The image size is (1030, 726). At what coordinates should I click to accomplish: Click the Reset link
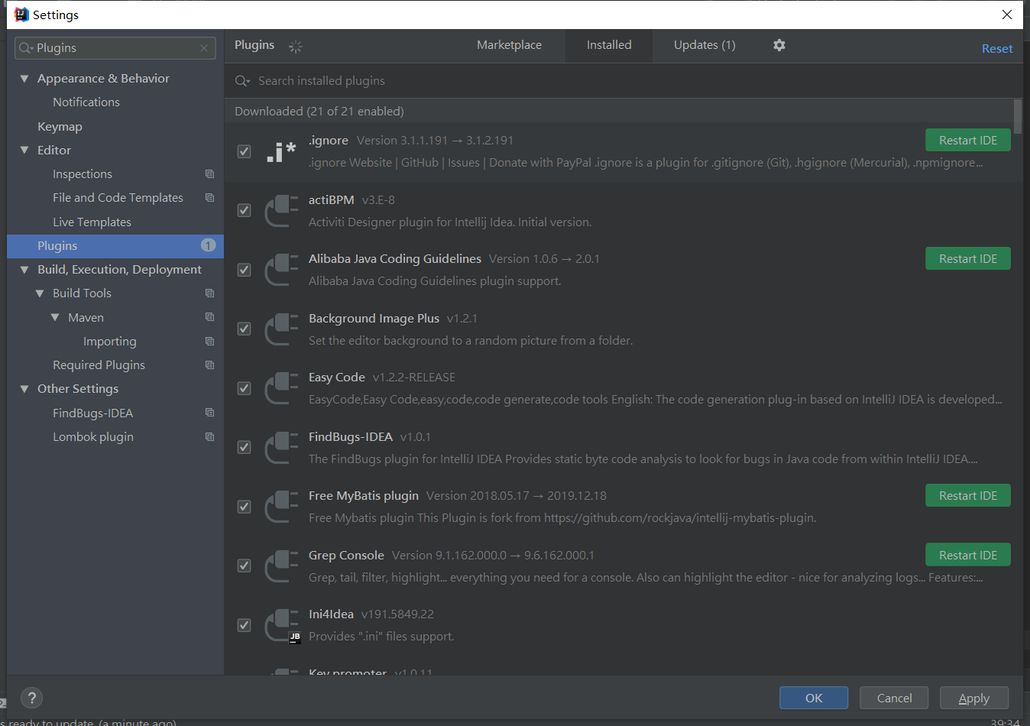pyautogui.click(x=997, y=48)
